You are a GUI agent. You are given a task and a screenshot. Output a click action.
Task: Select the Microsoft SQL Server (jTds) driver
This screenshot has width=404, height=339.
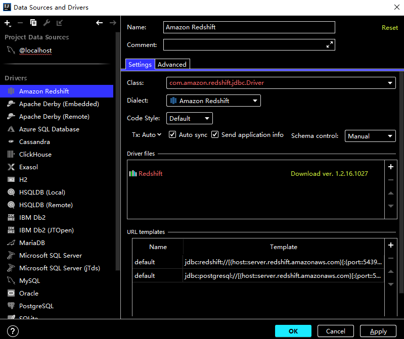pyautogui.click(x=57, y=268)
